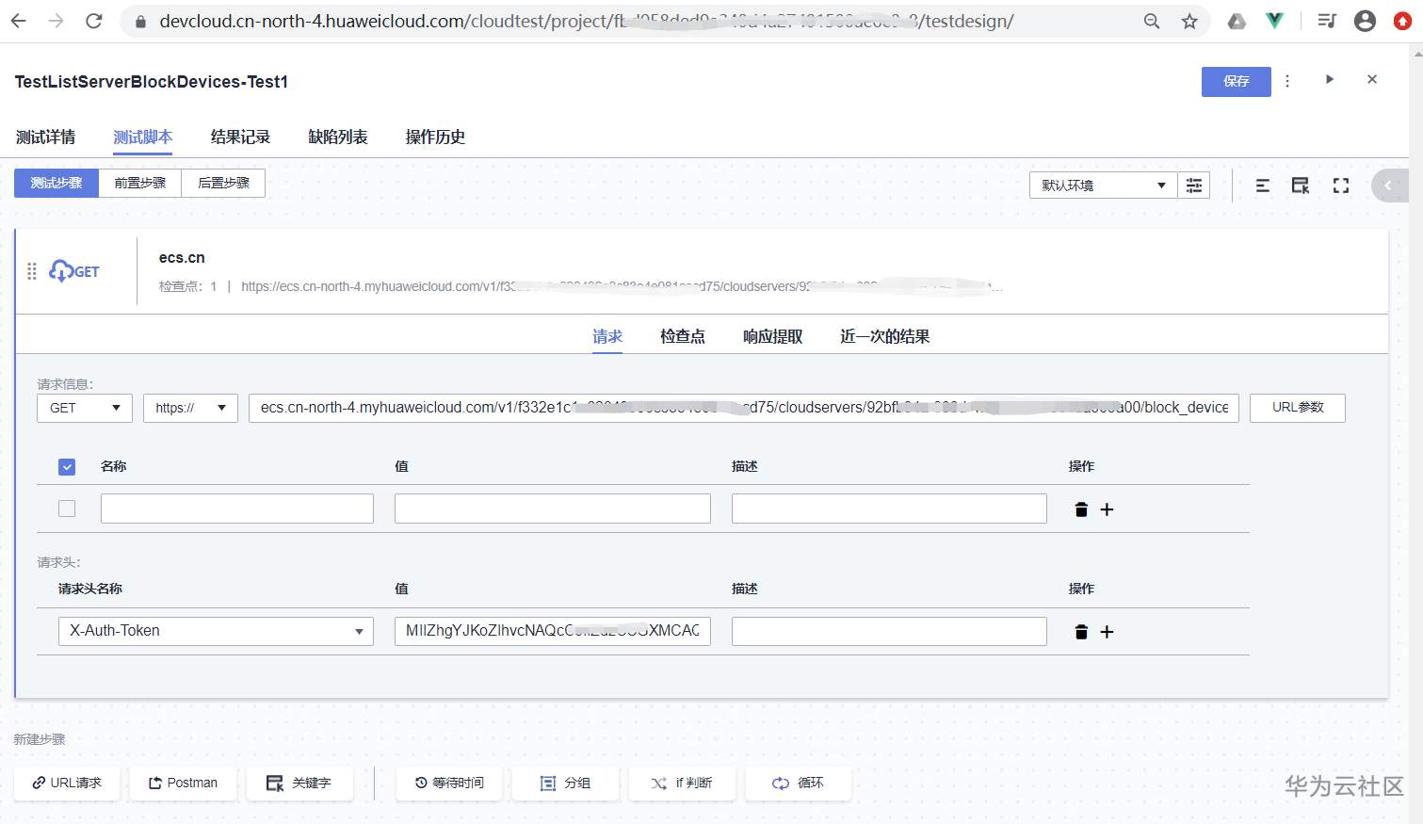The image size is (1423, 824).
Task: Switch to the 操作历史 tab
Action: (435, 137)
